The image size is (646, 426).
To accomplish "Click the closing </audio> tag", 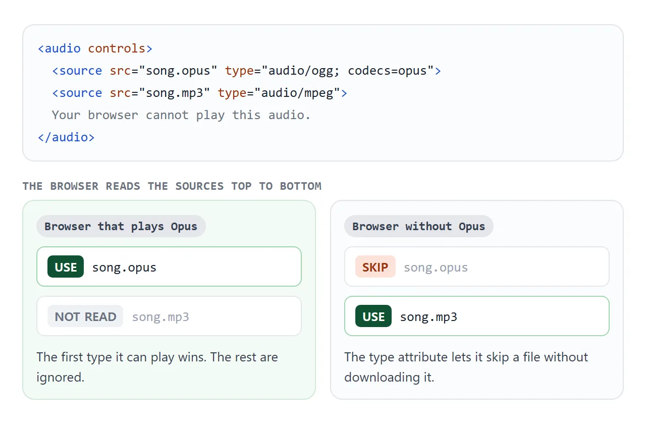I will [66, 137].
